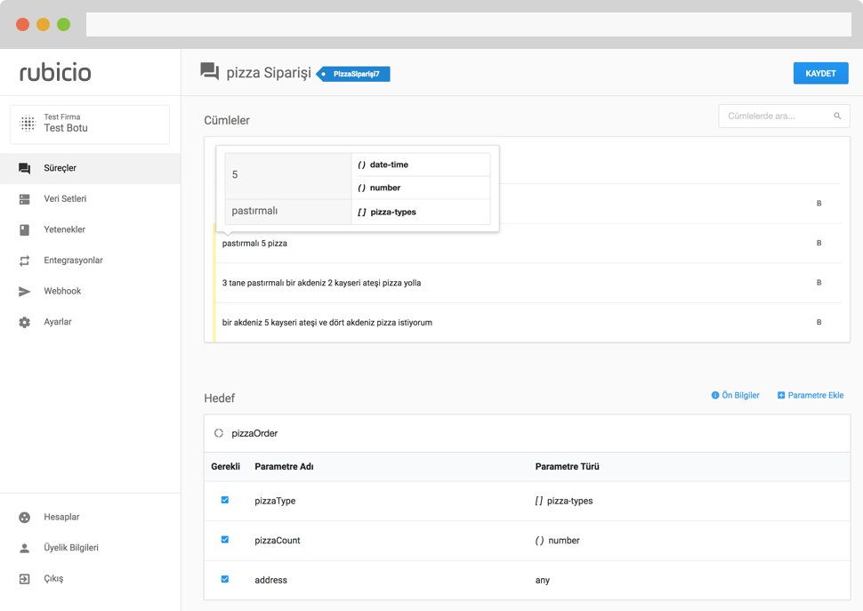The width and height of the screenshot is (863, 611).
Task: Open Ayarlar settings page
Action: pyautogui.click(x=90, y=322)
